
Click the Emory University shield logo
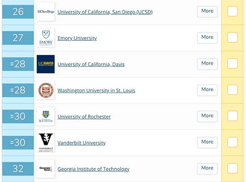(46, 38)
